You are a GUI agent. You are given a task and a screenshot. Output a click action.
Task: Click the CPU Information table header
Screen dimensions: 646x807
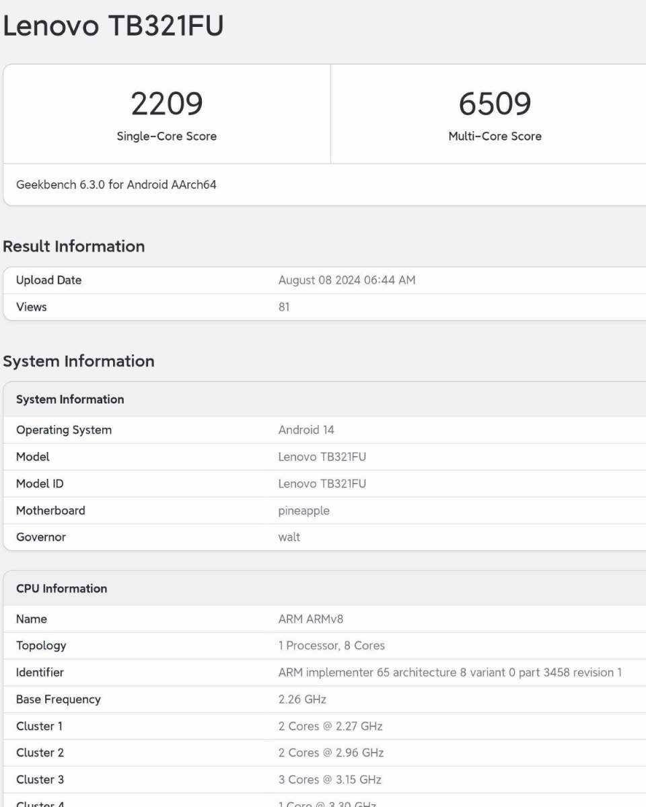coord(61,588)
